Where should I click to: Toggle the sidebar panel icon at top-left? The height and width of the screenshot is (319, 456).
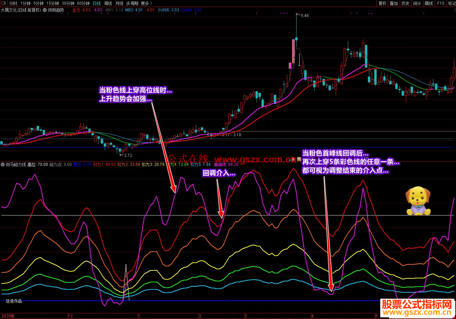point(3,3)
